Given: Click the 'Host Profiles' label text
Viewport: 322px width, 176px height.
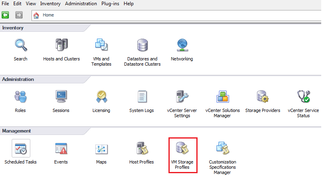Looking at the screenshot, I should point(141,162).
